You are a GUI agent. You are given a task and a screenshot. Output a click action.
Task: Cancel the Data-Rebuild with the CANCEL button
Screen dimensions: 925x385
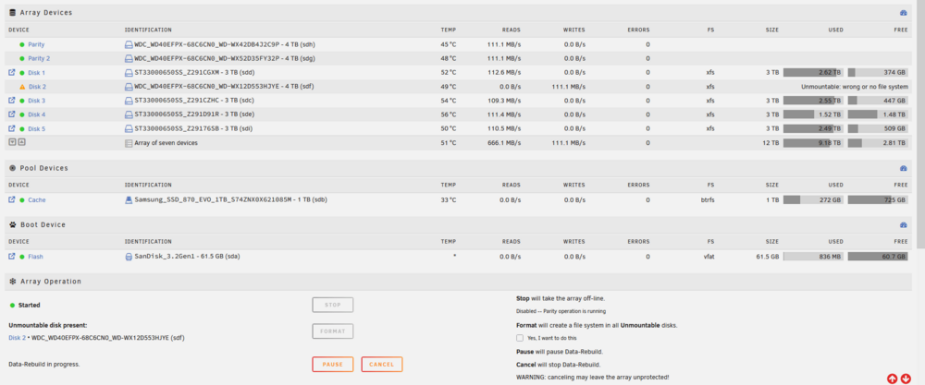pos(382,365)
